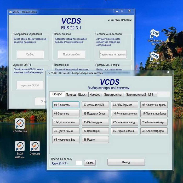This screenshot has height=183, width=183.
Task: Click 'Функции OBD-II' group heading
Action: click(x=22, y=65)
